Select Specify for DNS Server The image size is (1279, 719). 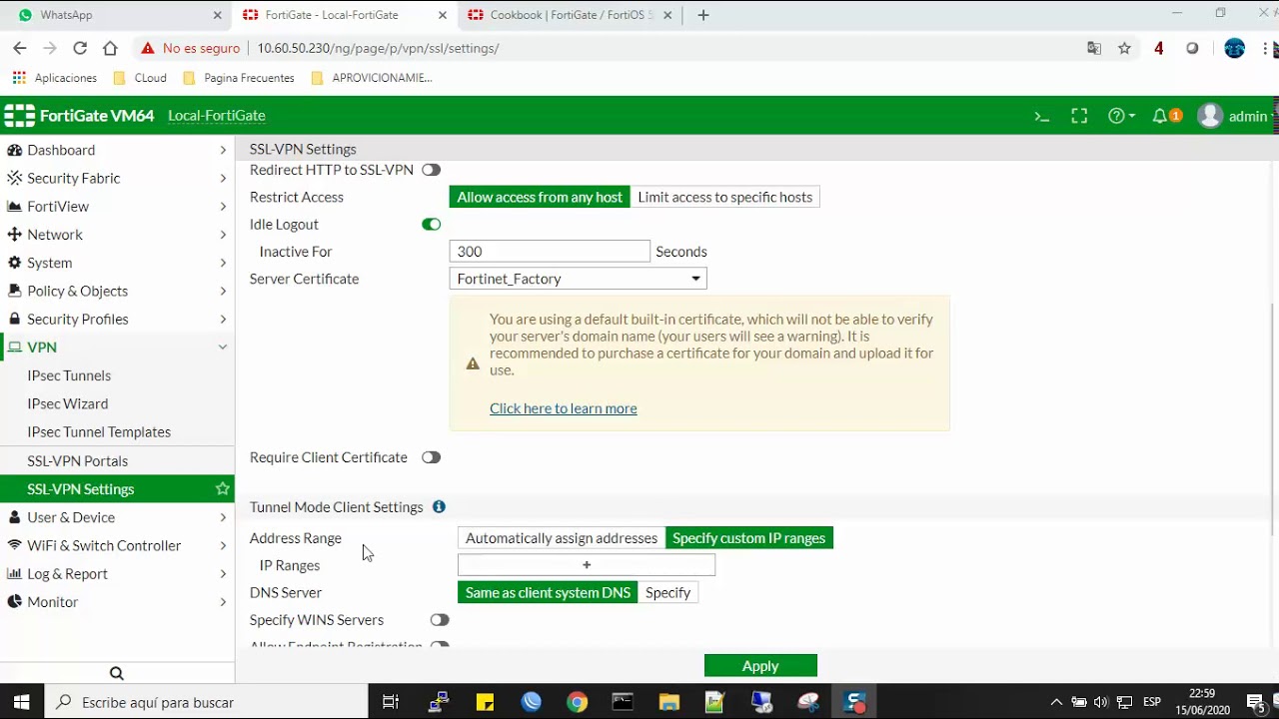click(667, 593)
